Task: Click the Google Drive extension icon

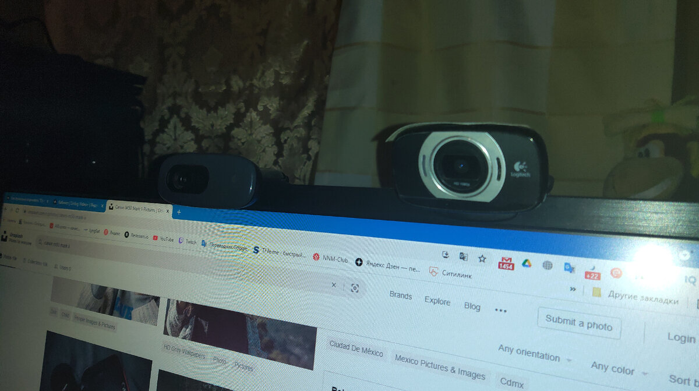Action: click(527, 264)
